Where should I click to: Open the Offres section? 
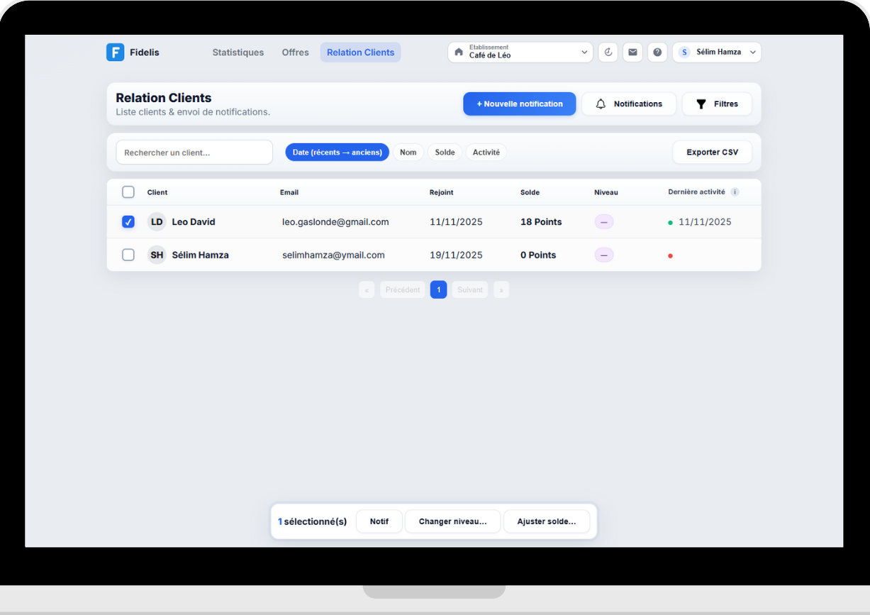295,52
